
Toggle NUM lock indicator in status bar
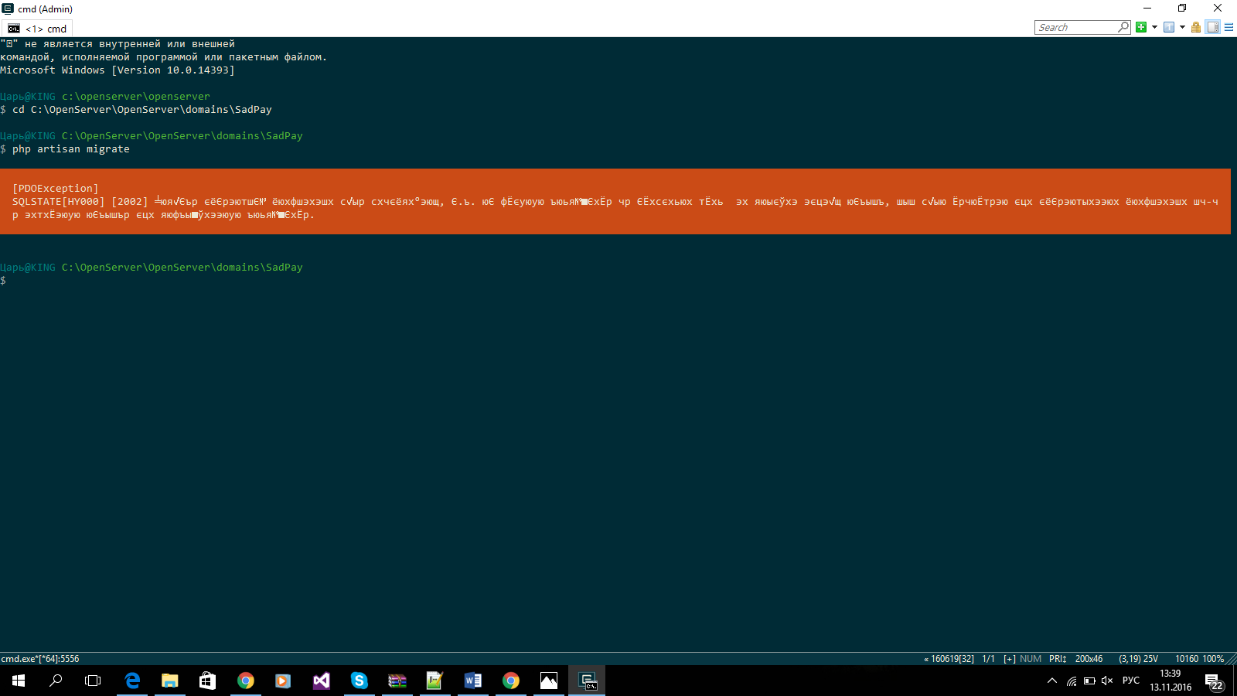(x=1030, y=659)
